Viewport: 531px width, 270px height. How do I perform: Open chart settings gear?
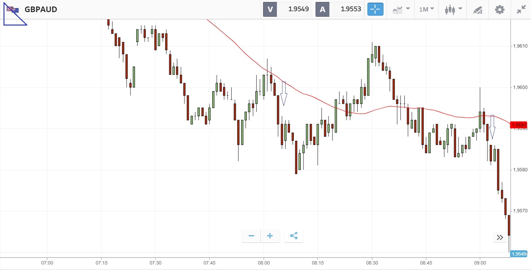tap(500, 10)
